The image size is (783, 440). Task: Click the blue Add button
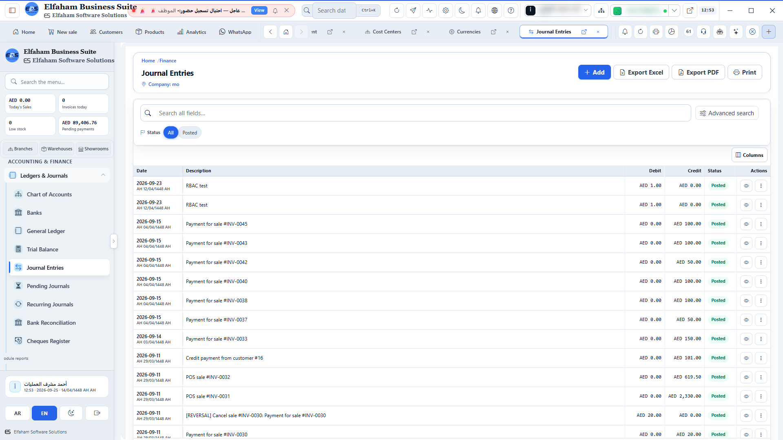click(594, 72)
